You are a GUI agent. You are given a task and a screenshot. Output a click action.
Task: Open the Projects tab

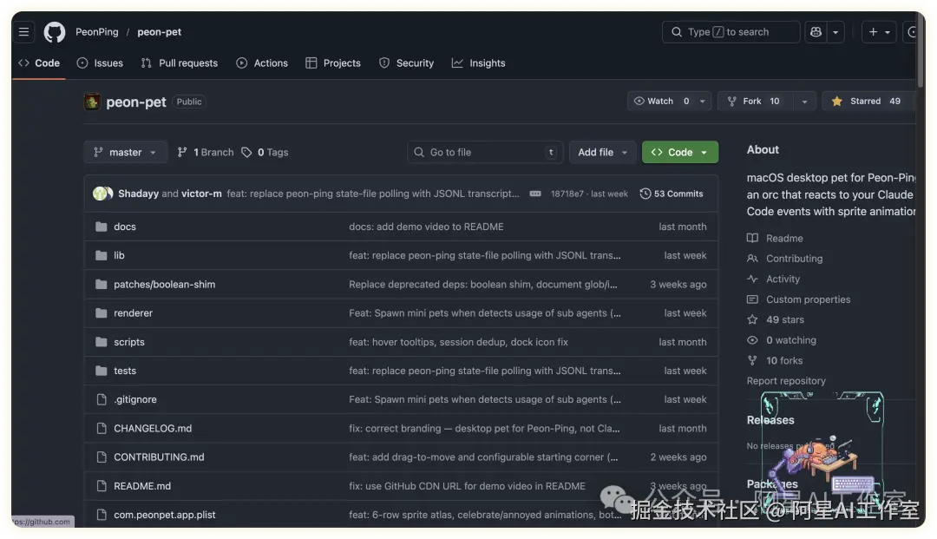[x=333, y=62]
